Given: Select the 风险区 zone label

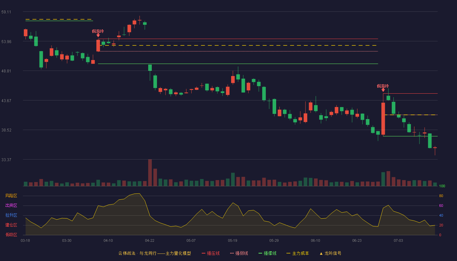Looking at the screenshot, I should click(11, 196).
